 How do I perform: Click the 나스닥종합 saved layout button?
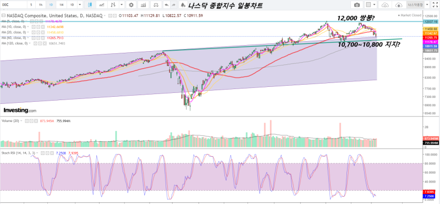[x=415, y=5]
